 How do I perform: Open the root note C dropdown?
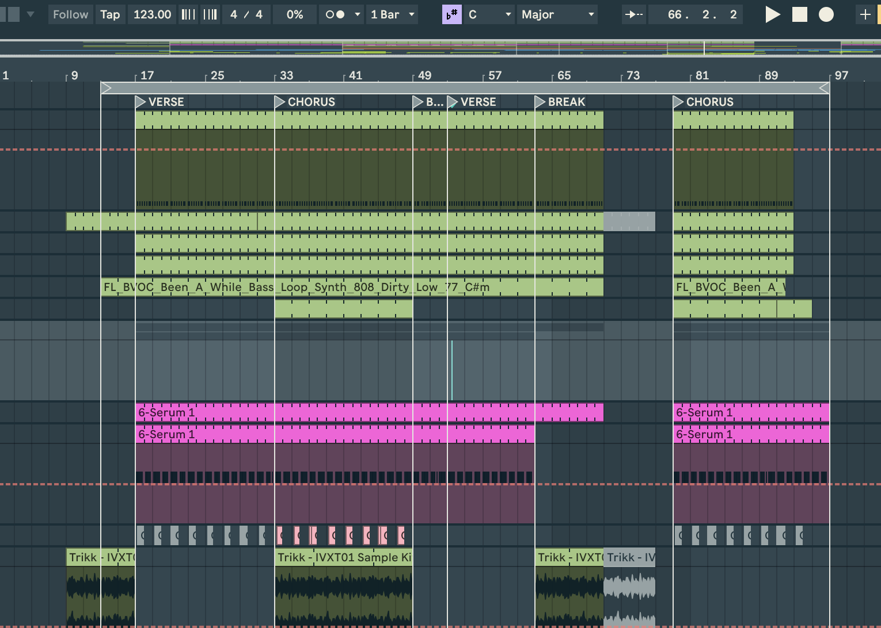(x=490, y=14)
